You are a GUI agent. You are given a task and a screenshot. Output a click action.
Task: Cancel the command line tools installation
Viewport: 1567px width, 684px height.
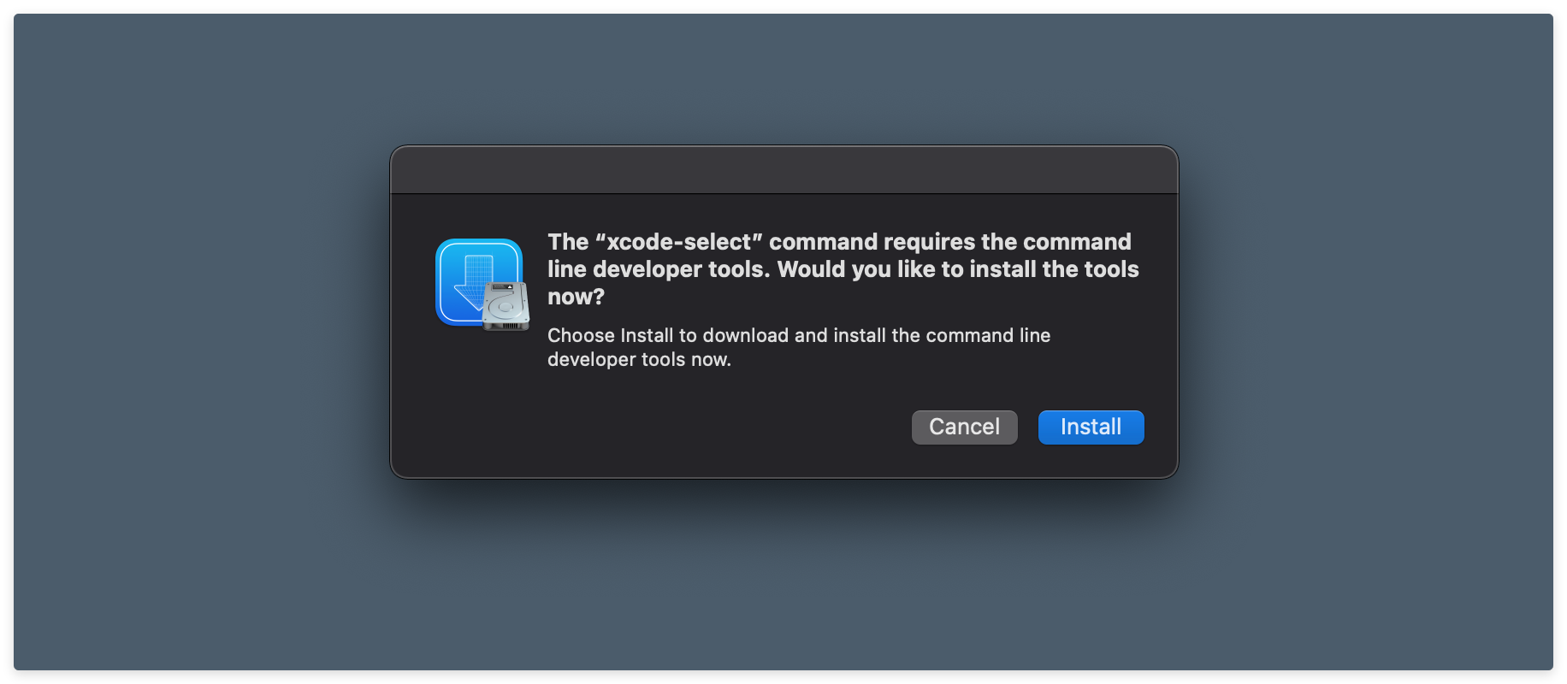coord(964,427)
